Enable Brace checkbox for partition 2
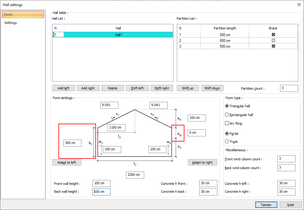This screenshot has height=210, width=304. pos(273,40)
